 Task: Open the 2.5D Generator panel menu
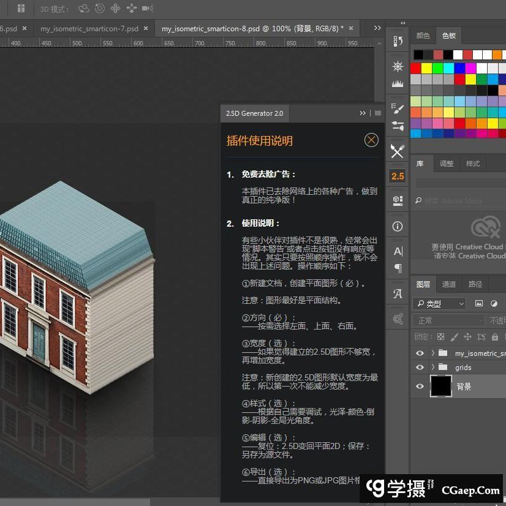378,113
